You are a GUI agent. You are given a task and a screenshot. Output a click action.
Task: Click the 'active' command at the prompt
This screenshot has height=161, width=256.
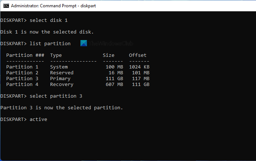tap(38, 119)
